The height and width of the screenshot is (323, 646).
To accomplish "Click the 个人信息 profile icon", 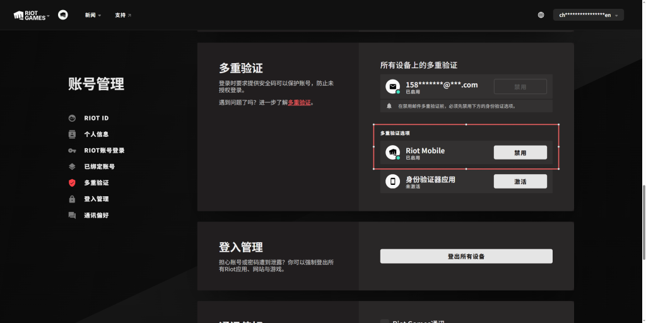I will (72, 134).
